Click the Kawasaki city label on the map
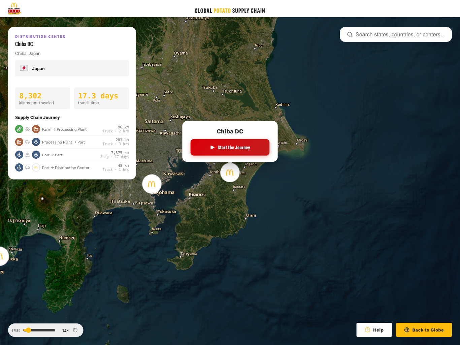 tap(174, 174)
